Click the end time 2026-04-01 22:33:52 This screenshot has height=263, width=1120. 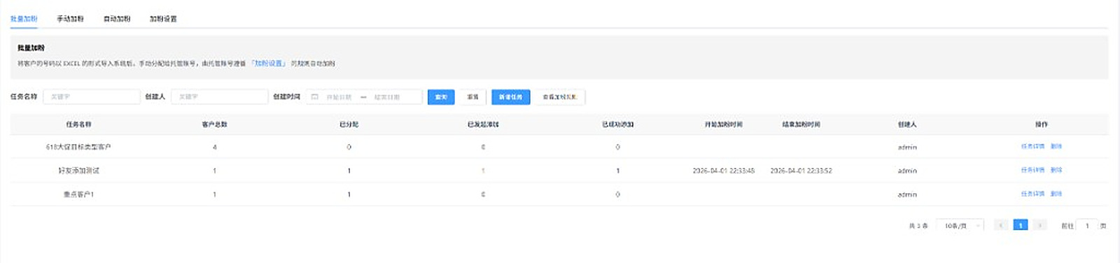click(801, 171)
